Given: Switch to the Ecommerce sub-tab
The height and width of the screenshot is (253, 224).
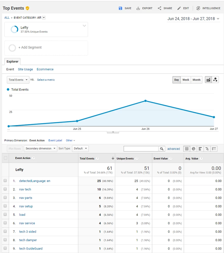Looking at the screenshot, I should 45,69.
